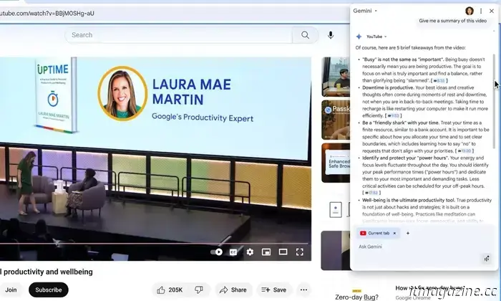
Task: Share the video
Action: [233, 290]
